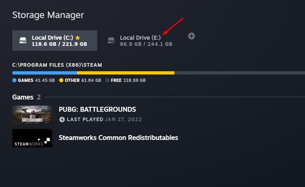The width and height of the screenshot is (305, 187).
Task: Click the clock icon beside Last Played
Action: coord(62,119)
